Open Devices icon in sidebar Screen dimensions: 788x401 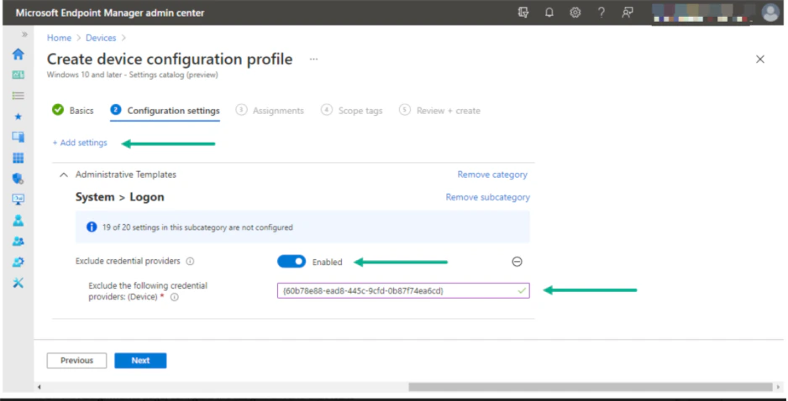tap(18, 137)
